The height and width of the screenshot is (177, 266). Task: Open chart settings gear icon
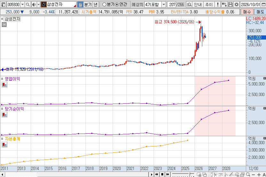[x=236, y=4]
